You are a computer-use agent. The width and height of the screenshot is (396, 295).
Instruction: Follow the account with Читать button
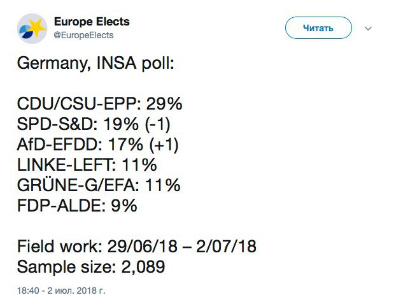pyautogui.click(x=318, y=28)
